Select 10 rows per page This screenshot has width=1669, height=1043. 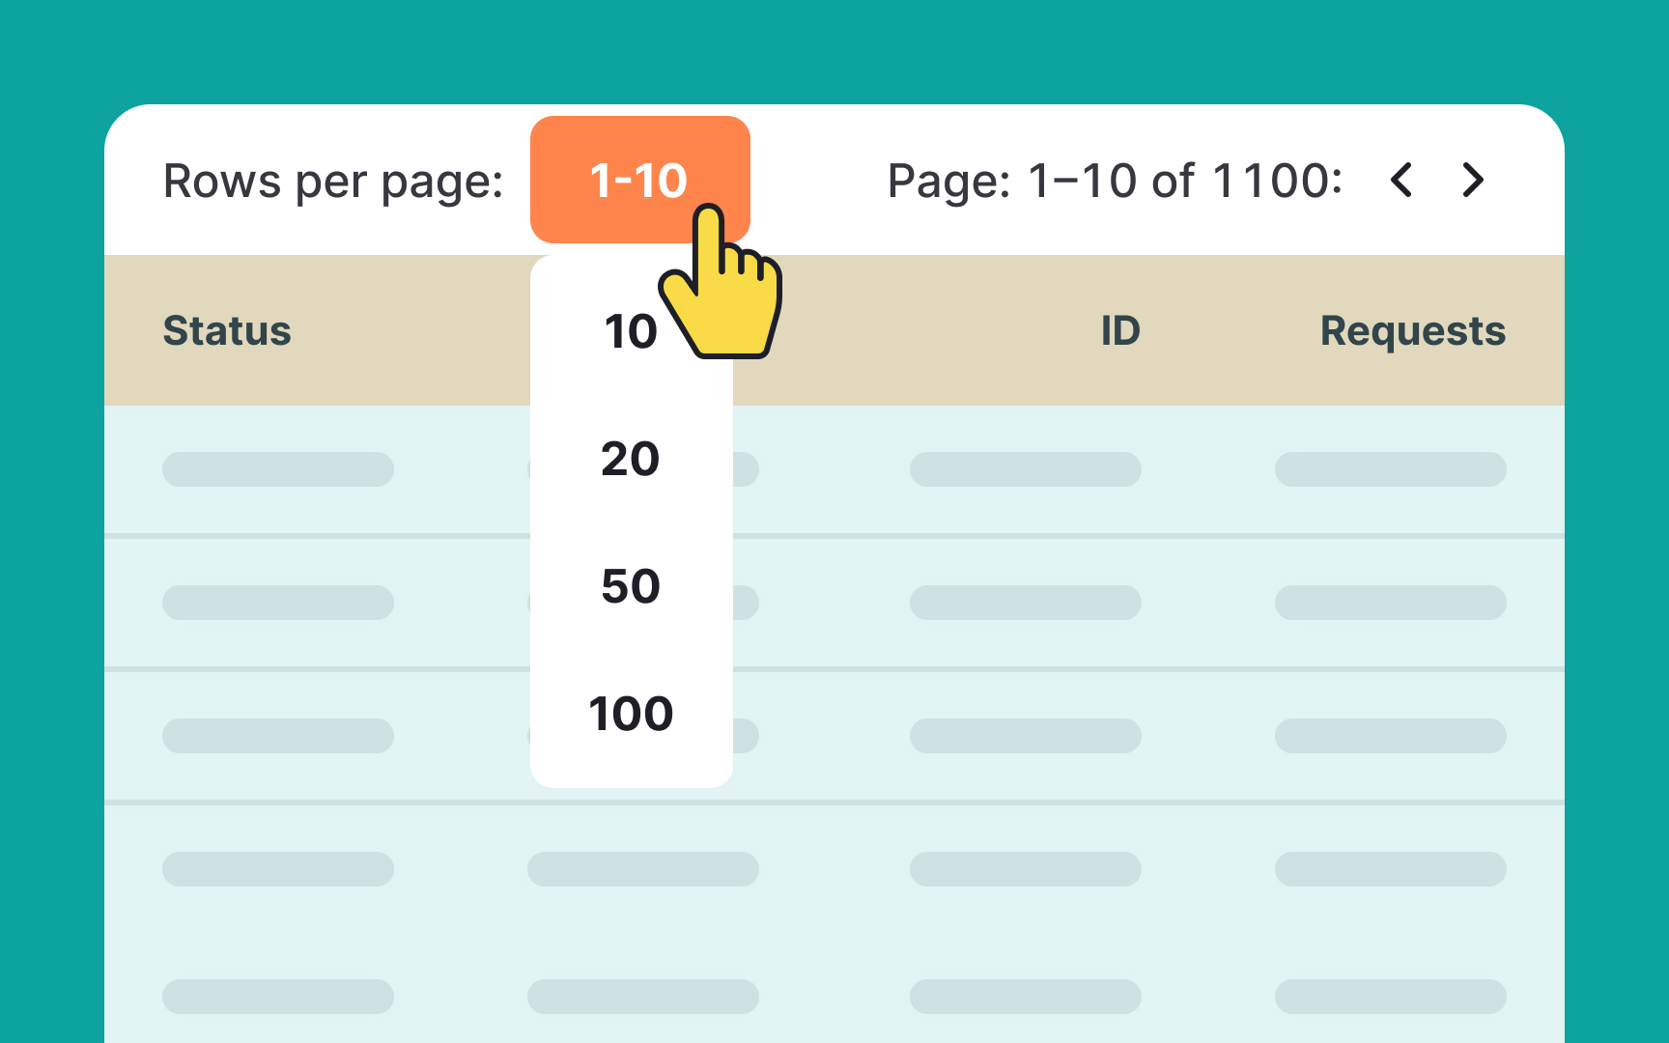tap(629, 330)
